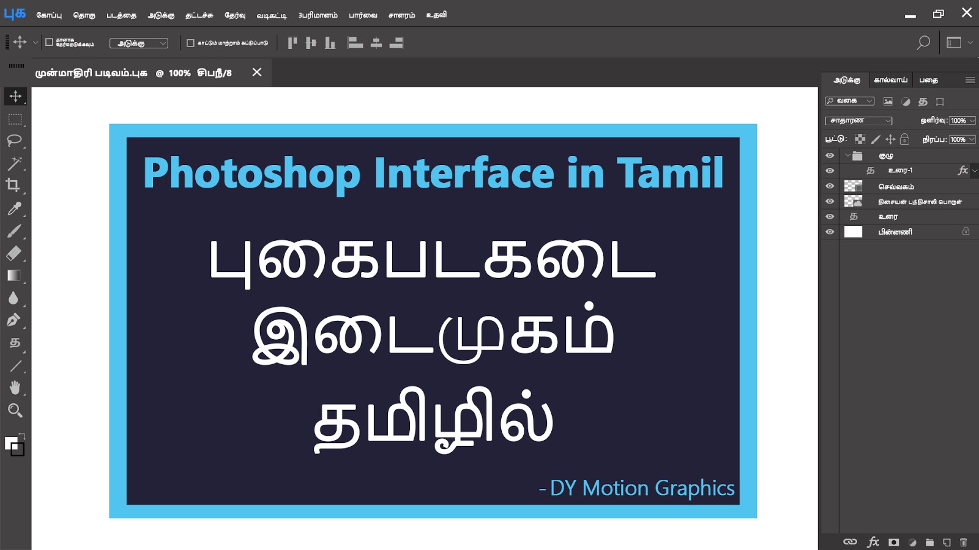This screenshot has height=550, width=979.
Task: Create a new layer icon
Action: click(x=947, y=542)
